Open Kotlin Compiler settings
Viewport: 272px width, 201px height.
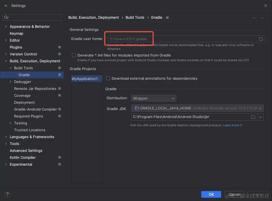click(x=23, y=158)
